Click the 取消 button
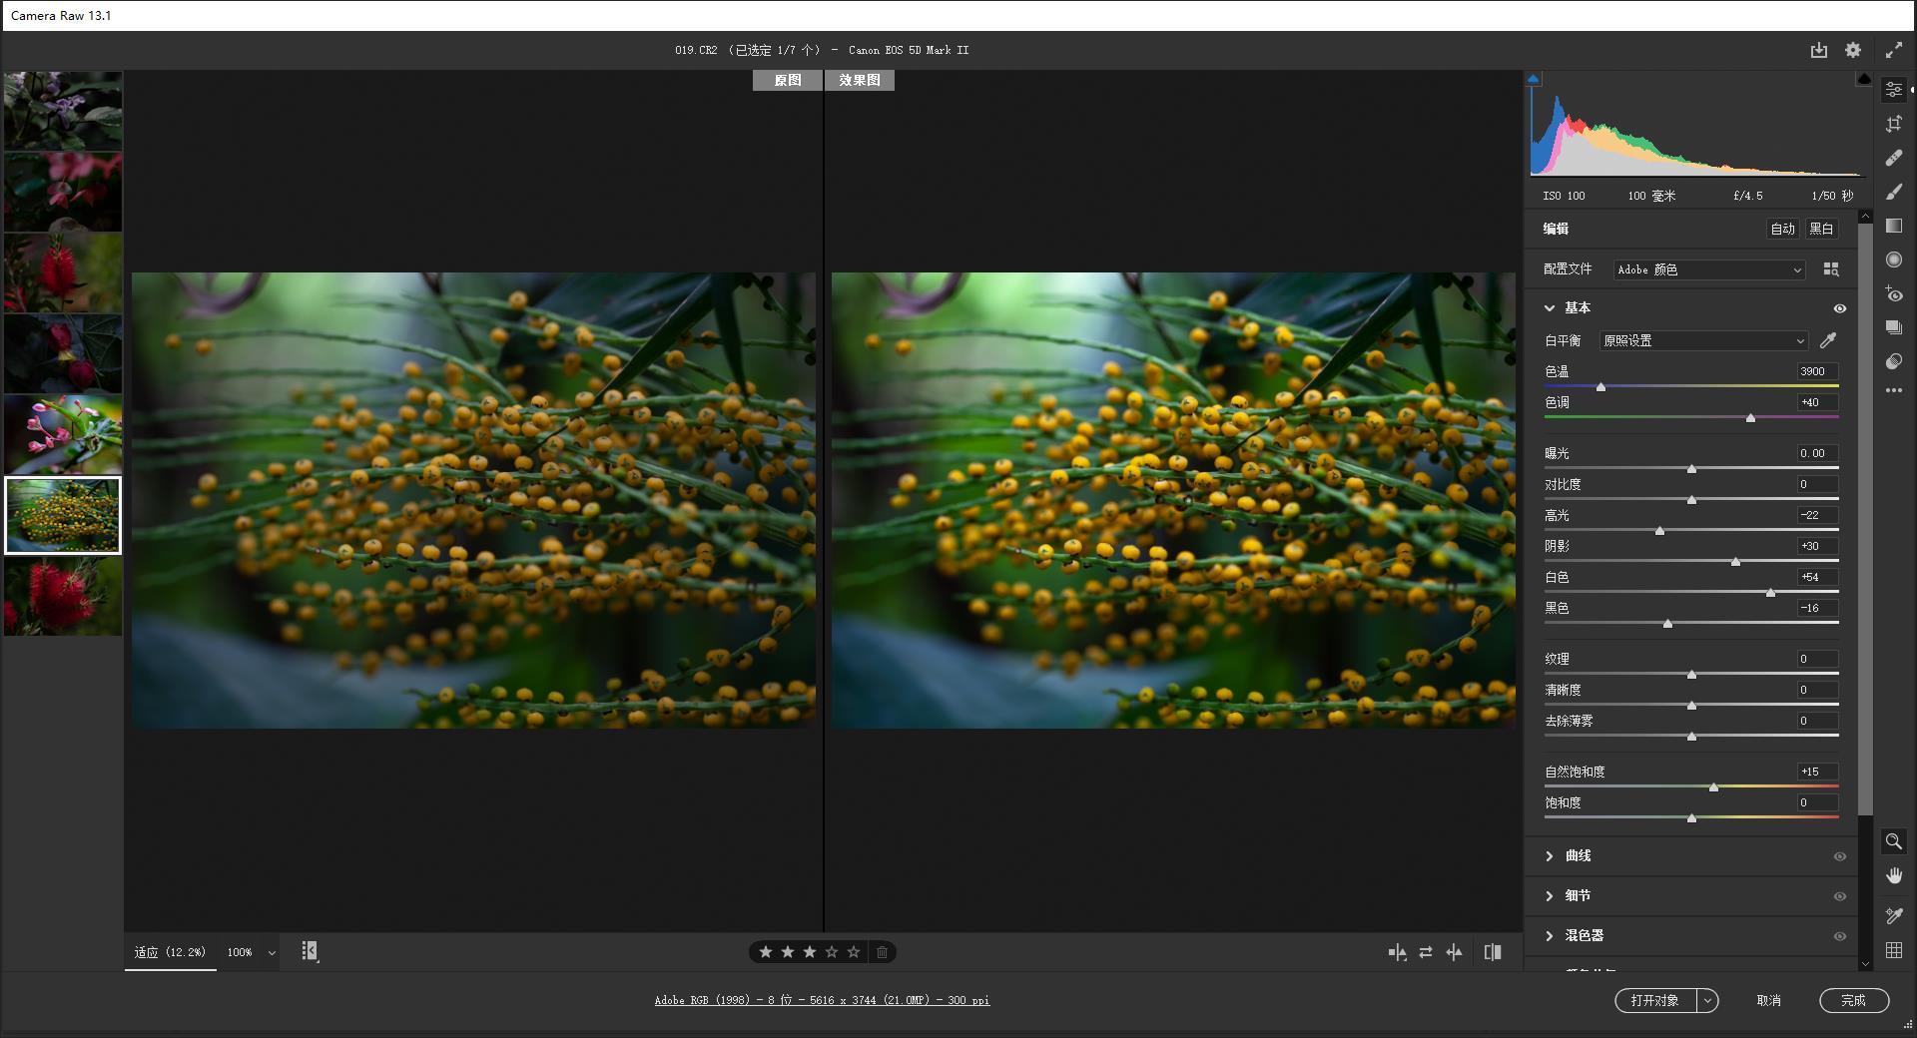This screenshot has height=1038, width=1917. [1768, 1000]
